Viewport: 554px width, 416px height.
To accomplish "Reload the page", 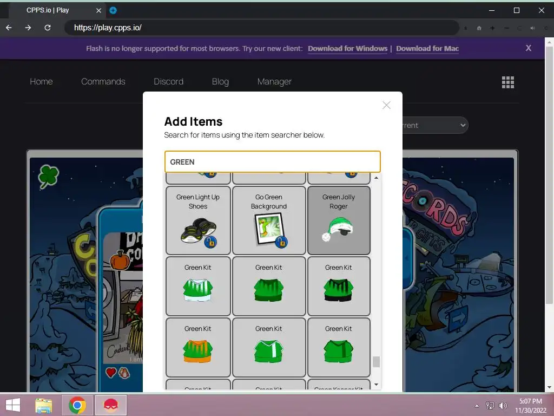I will coord(48,28).
